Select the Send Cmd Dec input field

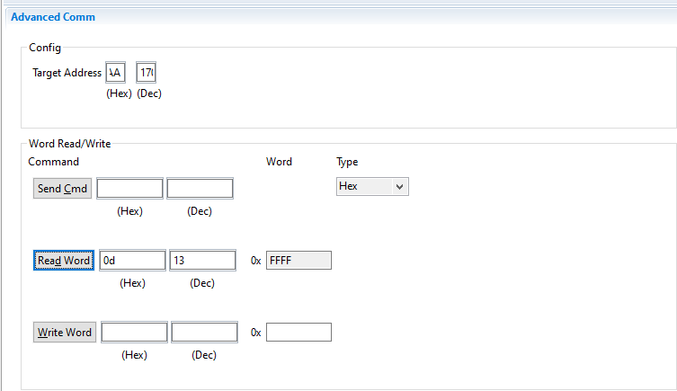(x=200, y=188)
